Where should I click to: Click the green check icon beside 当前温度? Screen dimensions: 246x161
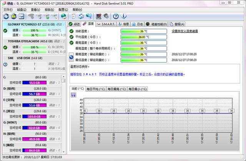click(71, 31)
